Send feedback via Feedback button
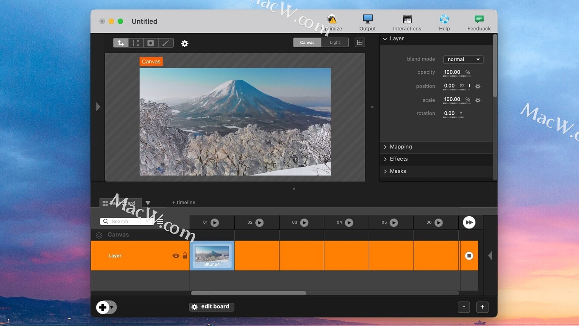The width and height of the screenshot is (579, 326). coord(479,22)
